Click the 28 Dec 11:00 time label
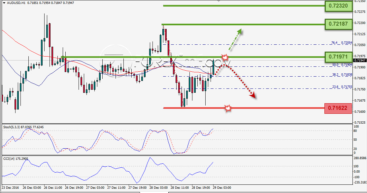The height and width of the screenshot is (193, 367). coord(180,188)
